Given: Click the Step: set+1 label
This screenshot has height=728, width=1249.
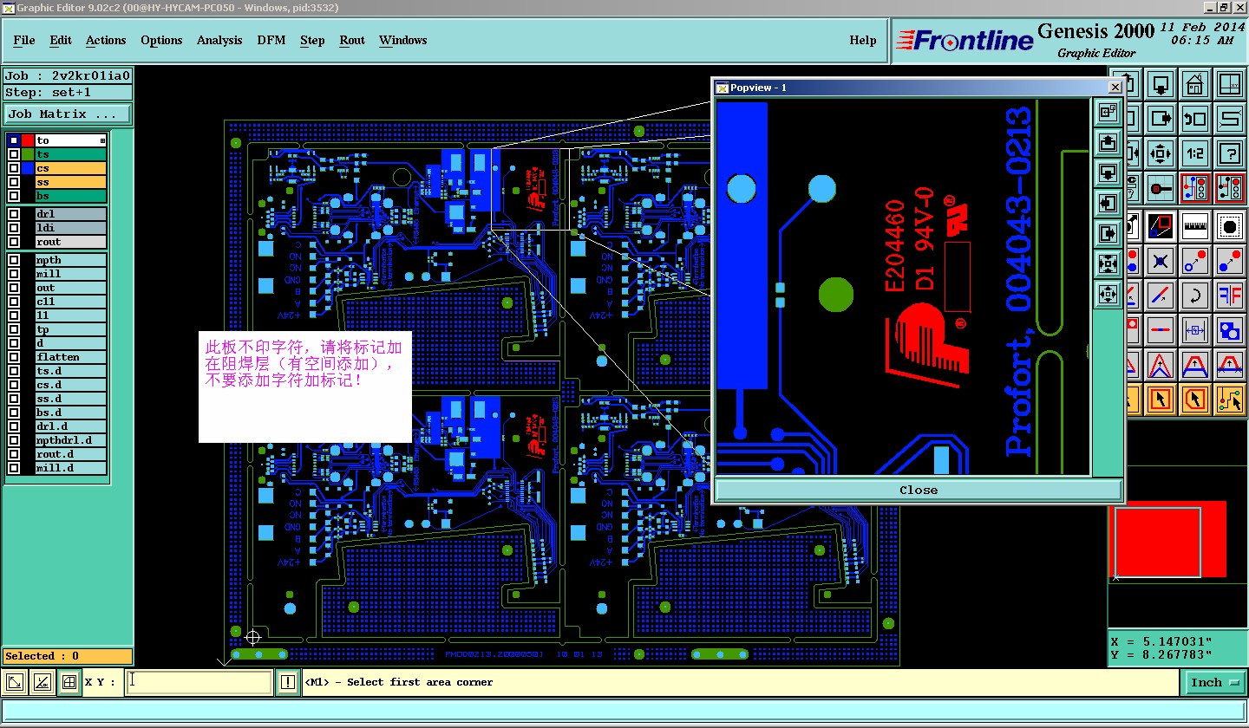Looking at the screenshot, I should [x=68, y=92].
